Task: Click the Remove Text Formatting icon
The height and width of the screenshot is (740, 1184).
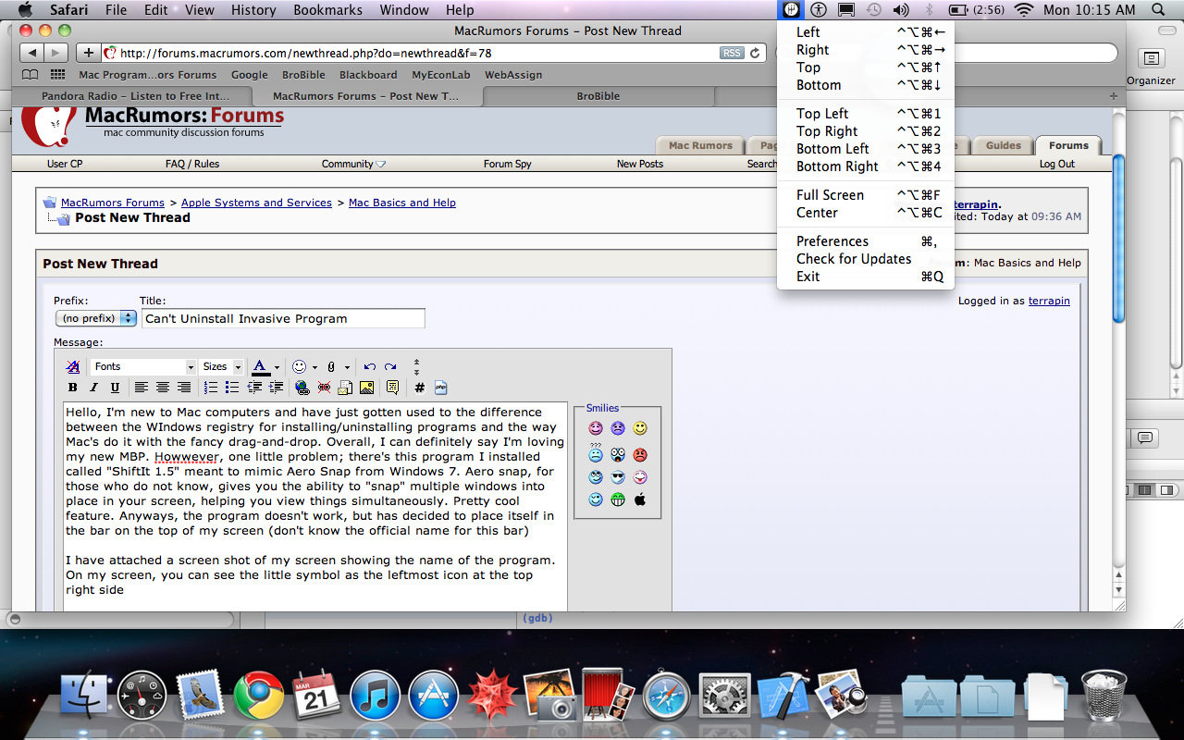Action: click(72, 367)
